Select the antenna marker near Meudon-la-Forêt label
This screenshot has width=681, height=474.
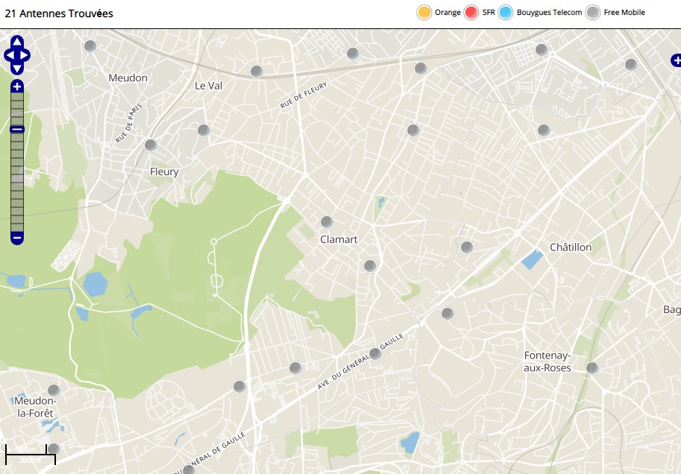click(54, 391)
